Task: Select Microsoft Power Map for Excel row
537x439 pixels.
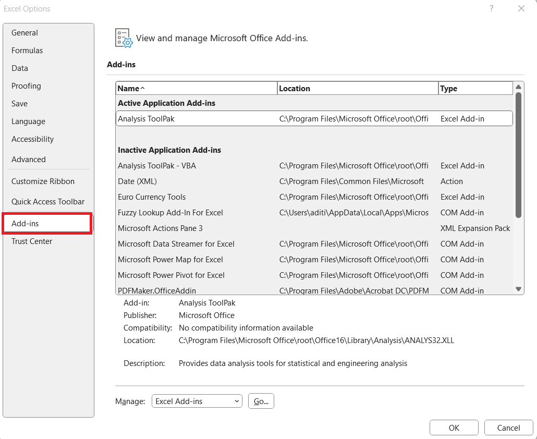Action: (314, 260)
